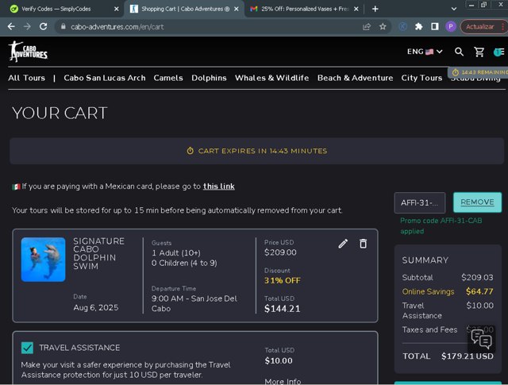Image resolution: width=508 pixels, height=385 pixels.
Task: Open the site search magnifier
Action: (459, 52)
